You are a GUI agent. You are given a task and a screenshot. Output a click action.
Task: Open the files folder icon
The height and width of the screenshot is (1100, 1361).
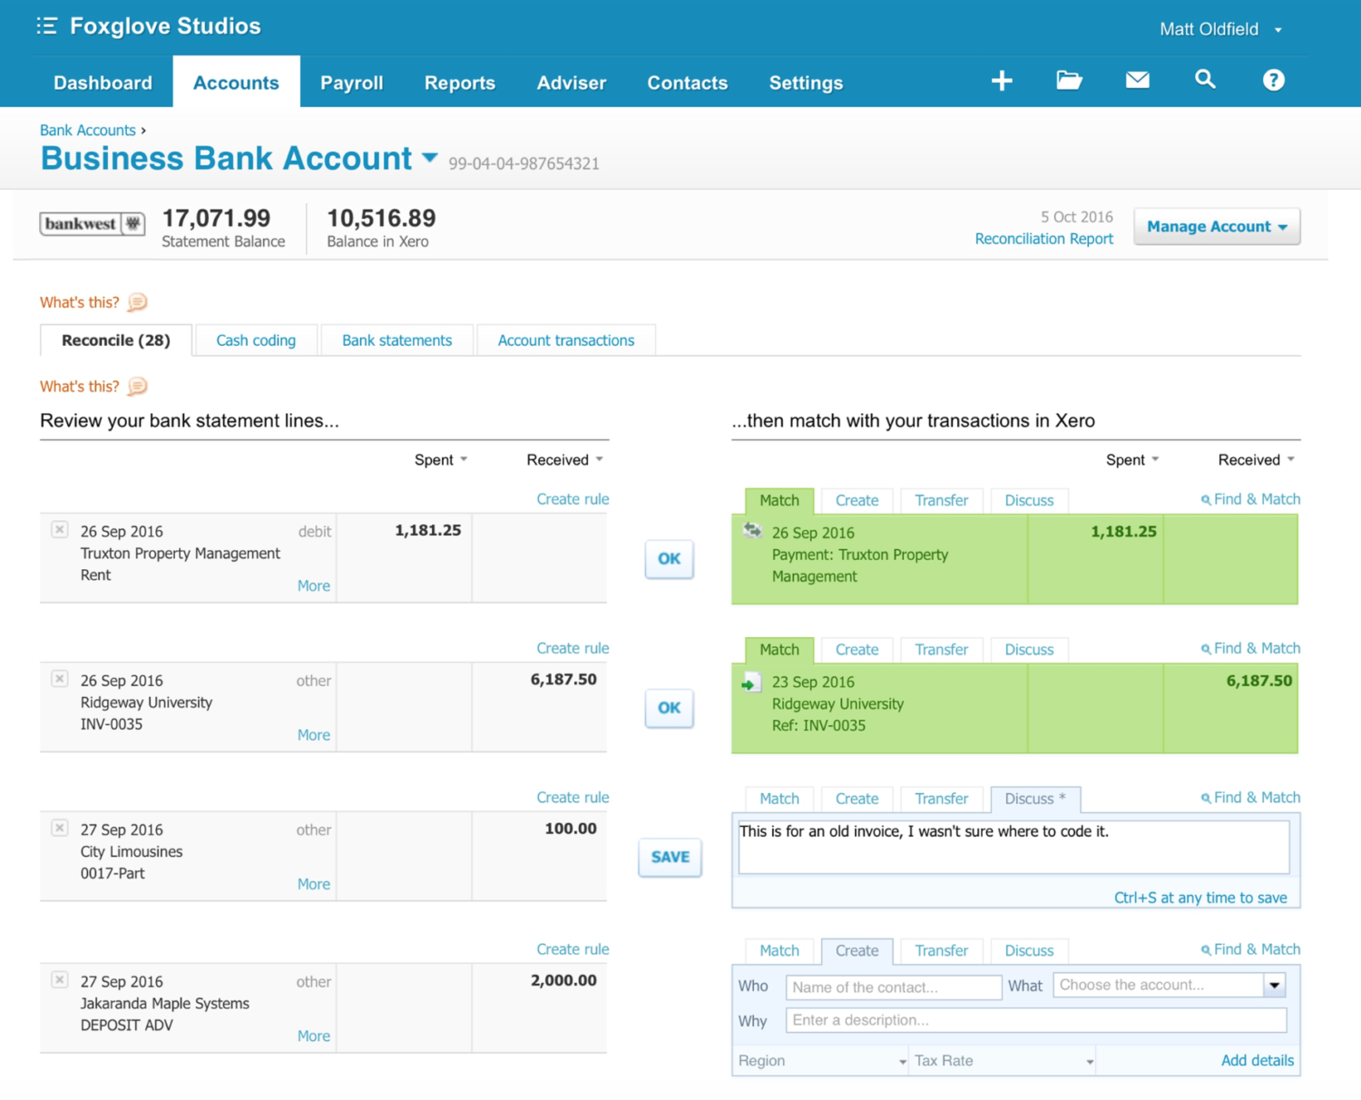(x=1069, y=80)
